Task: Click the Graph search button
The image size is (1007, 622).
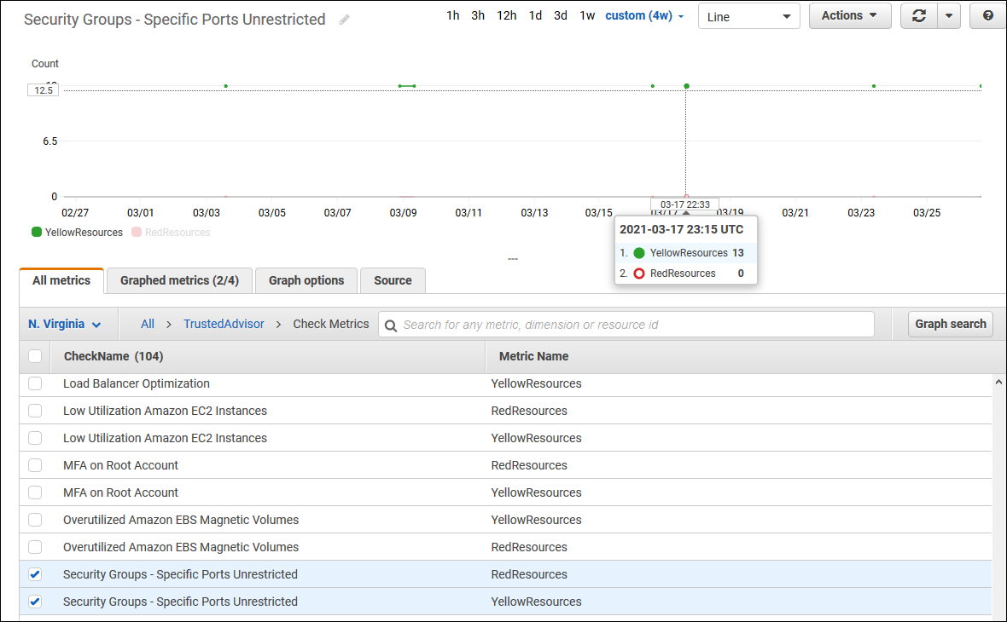Action: (x=950, y=324)
